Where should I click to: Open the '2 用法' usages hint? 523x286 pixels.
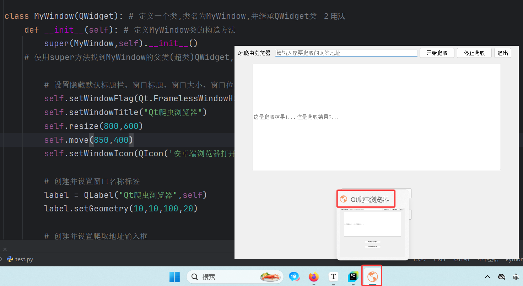coord(335,16)
